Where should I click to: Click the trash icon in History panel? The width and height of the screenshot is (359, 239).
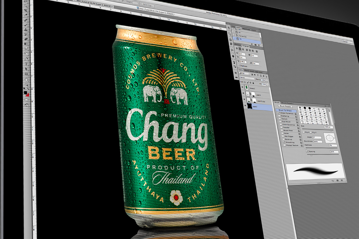(x=259, y=45)
